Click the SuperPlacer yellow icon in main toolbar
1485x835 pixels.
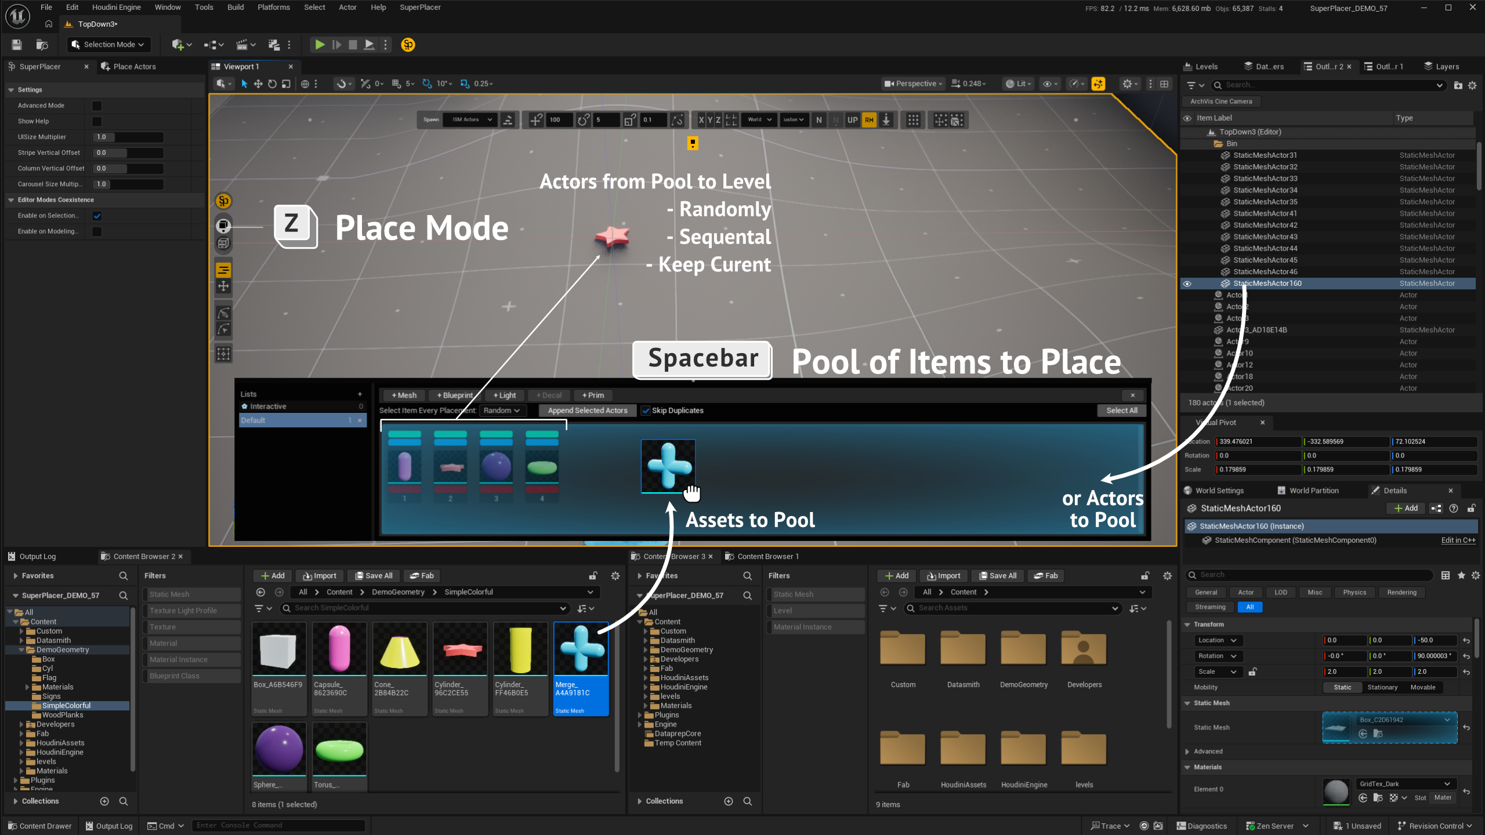point(408,45)
